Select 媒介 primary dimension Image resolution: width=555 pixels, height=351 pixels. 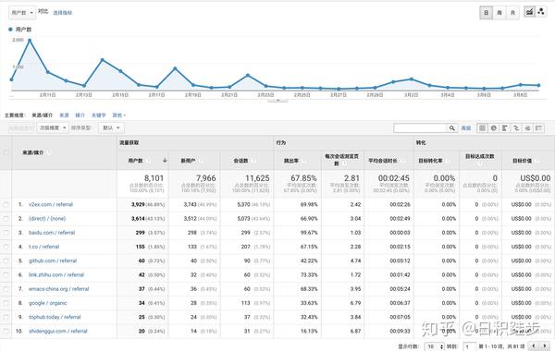pos(80,115)
